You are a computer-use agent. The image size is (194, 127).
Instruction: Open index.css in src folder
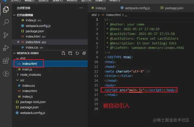[50, 86]
